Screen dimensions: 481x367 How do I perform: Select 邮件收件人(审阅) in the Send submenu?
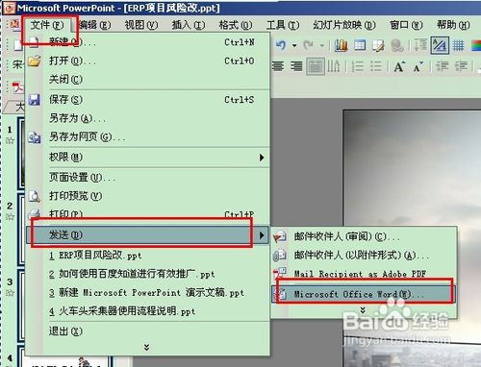click(364, 236)
